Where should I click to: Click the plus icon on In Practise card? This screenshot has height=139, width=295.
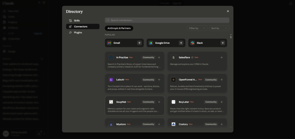click(x=159, y=57)
